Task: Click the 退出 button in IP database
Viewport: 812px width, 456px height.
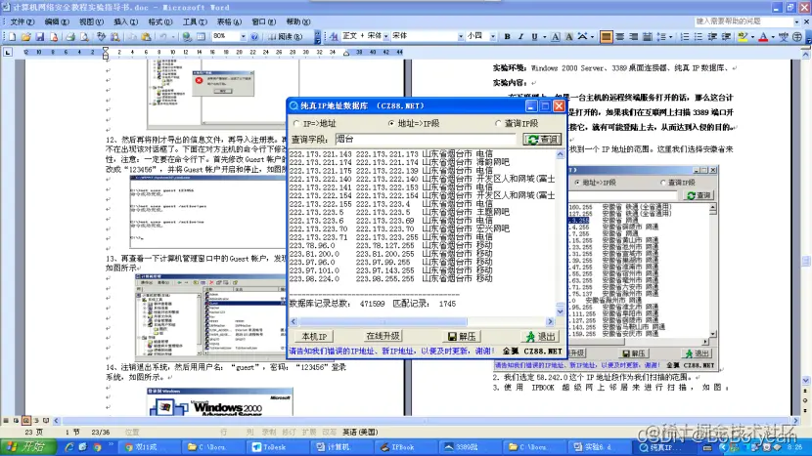Action: [541, 337]
